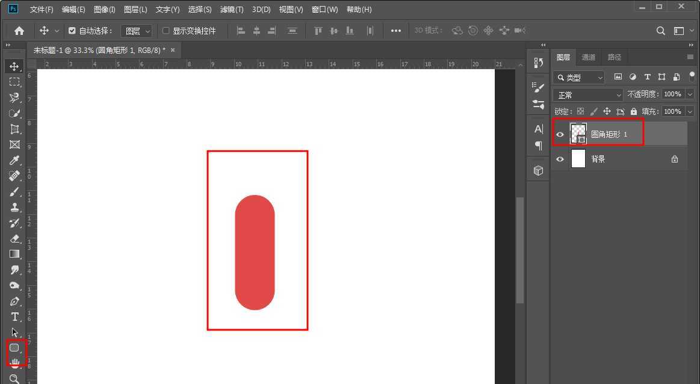Select the Pen tool
Screen dimensions: 700x384
pos(14,301)
